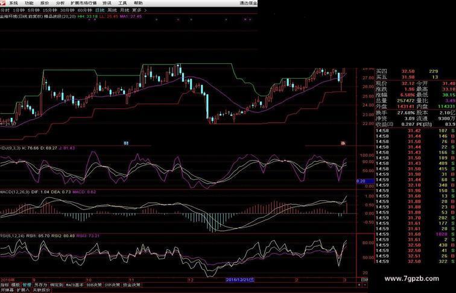Viewport: 456px width, 293px height.
Task: Click the 内盘 value 114331
Action: click(447, 106)
